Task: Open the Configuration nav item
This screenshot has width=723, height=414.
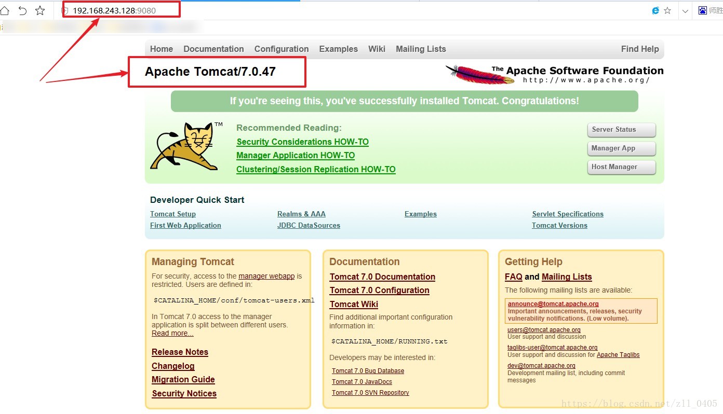Action: click(x=282, y=49)
